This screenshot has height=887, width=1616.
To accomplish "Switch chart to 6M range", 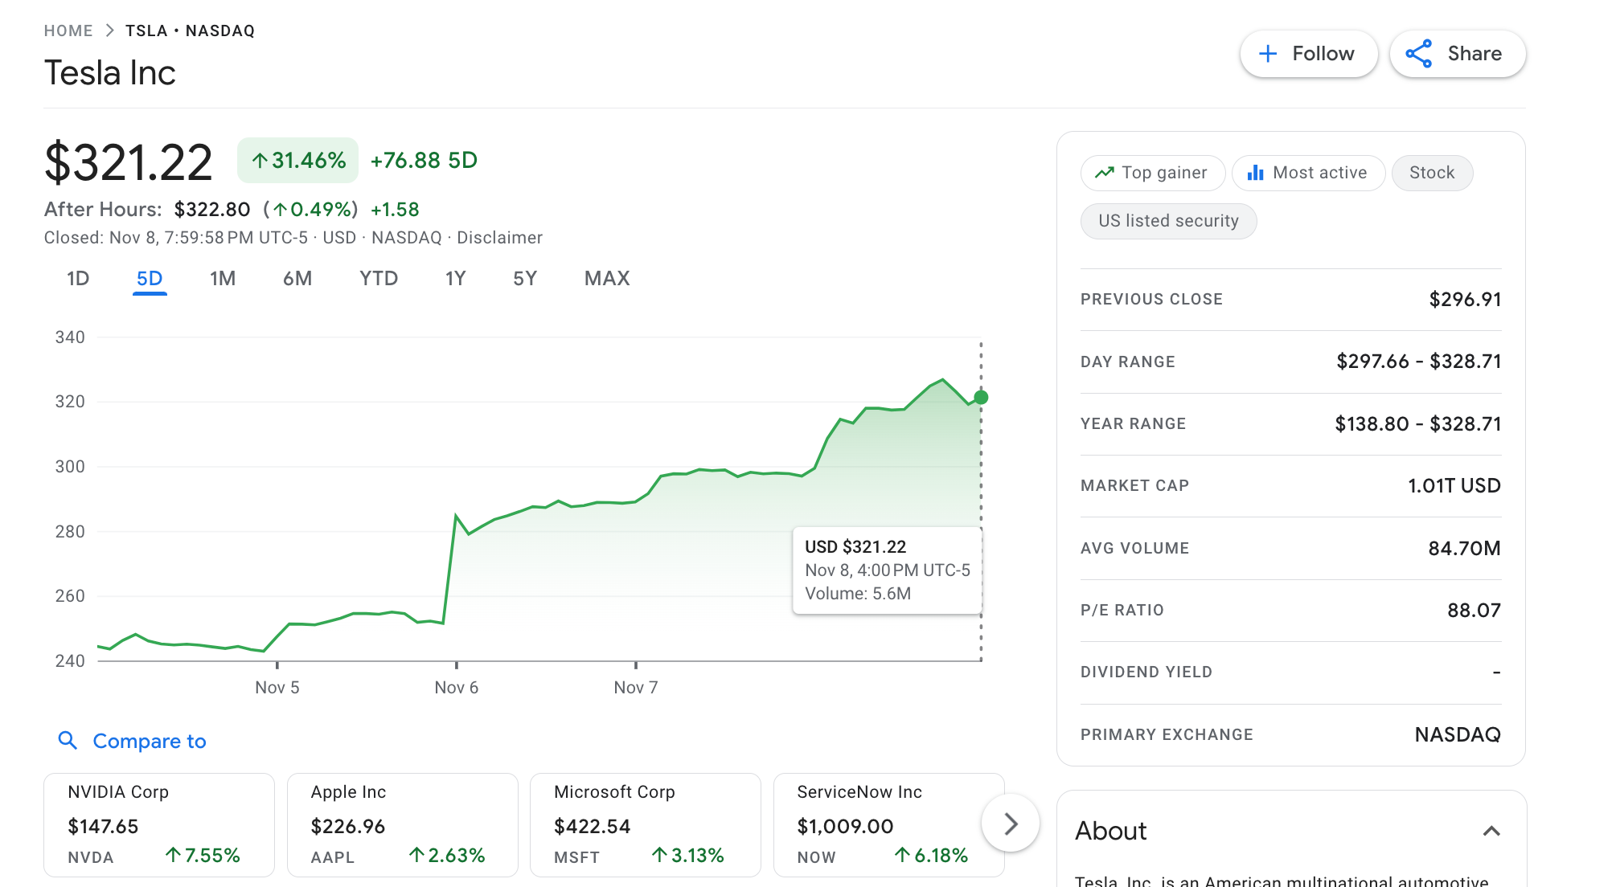I will tap(297, 279).
